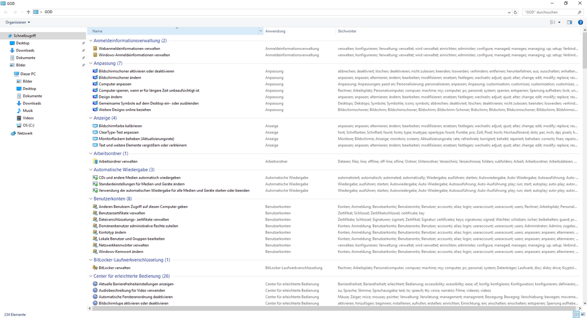587x318 pixels.
Task: Collapse the Benutzerkonten group
Action: click(90, 199)
